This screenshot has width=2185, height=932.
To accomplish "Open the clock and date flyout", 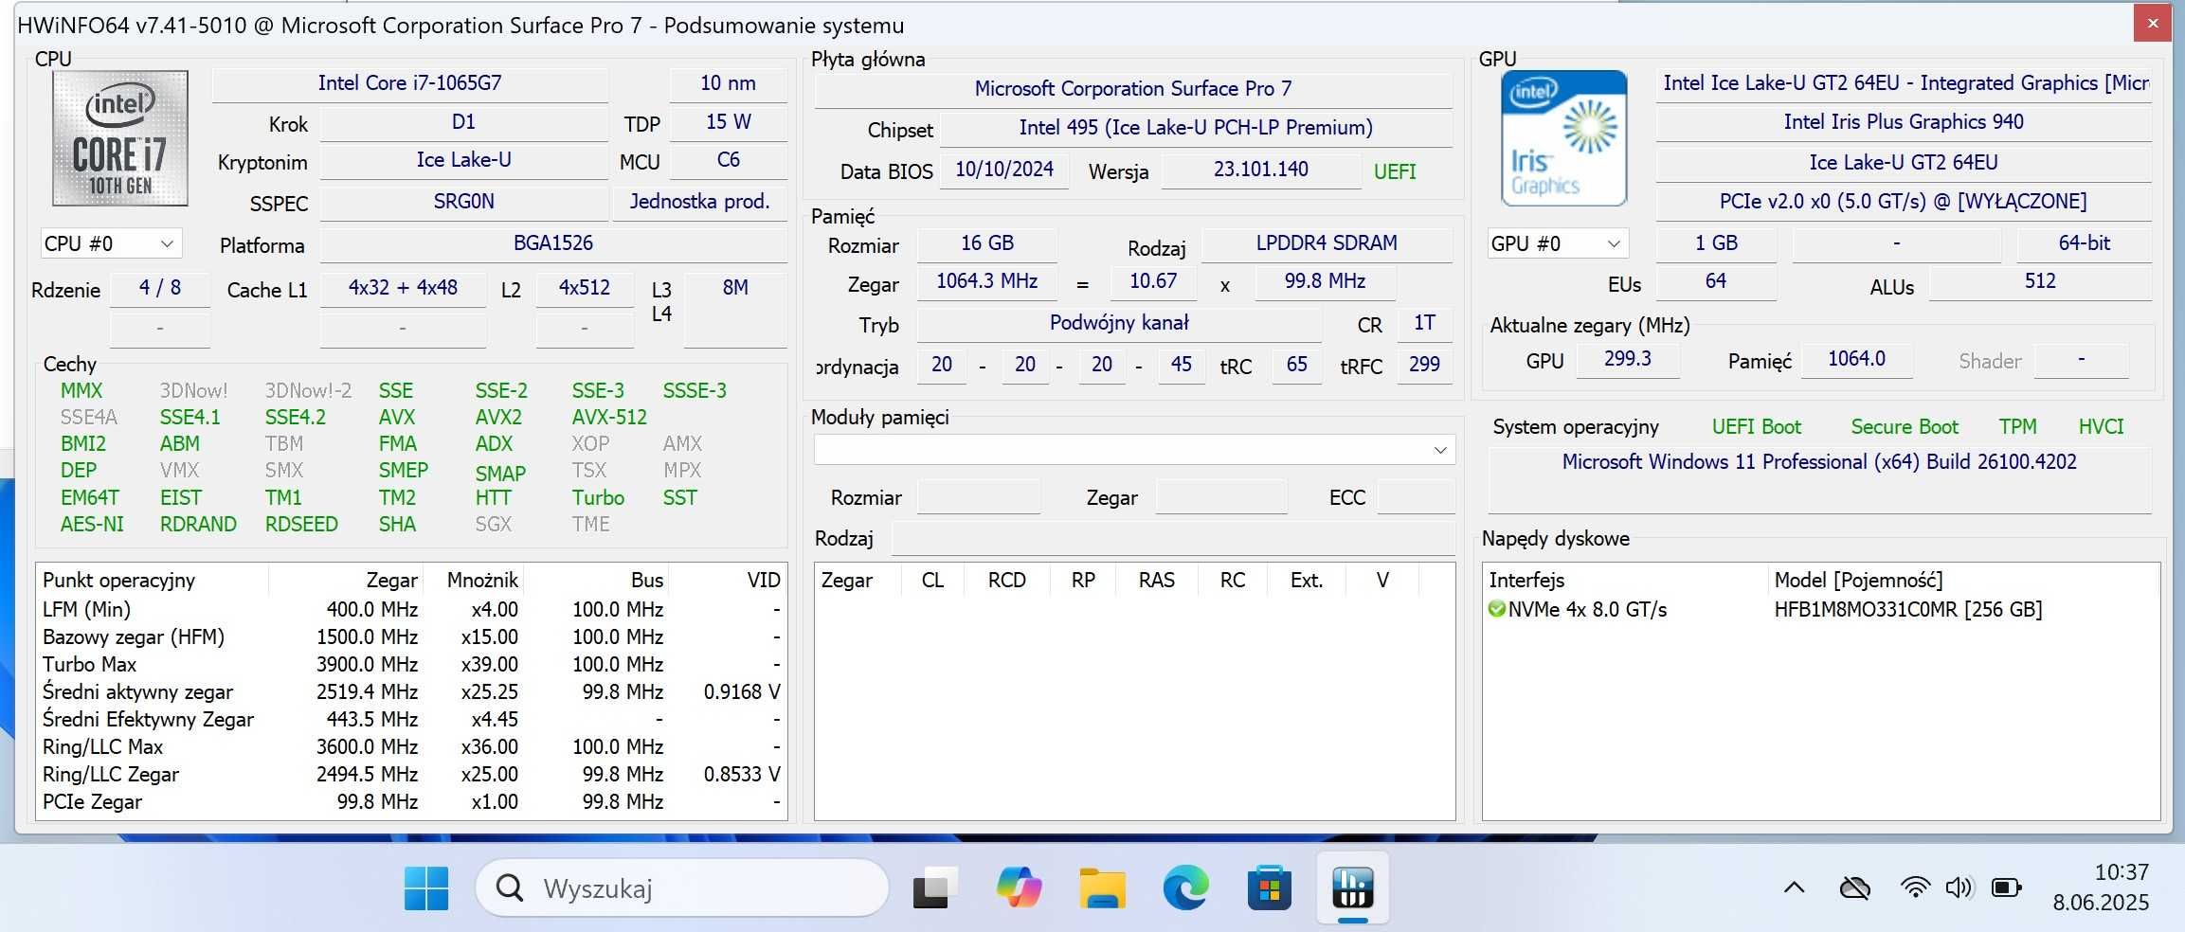I will pyautogui.click(x=2100, y=887).
